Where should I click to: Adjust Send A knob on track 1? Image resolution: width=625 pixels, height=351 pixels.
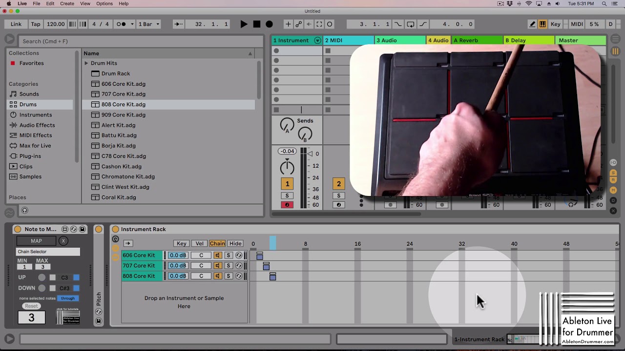click(x=287, y=126)
